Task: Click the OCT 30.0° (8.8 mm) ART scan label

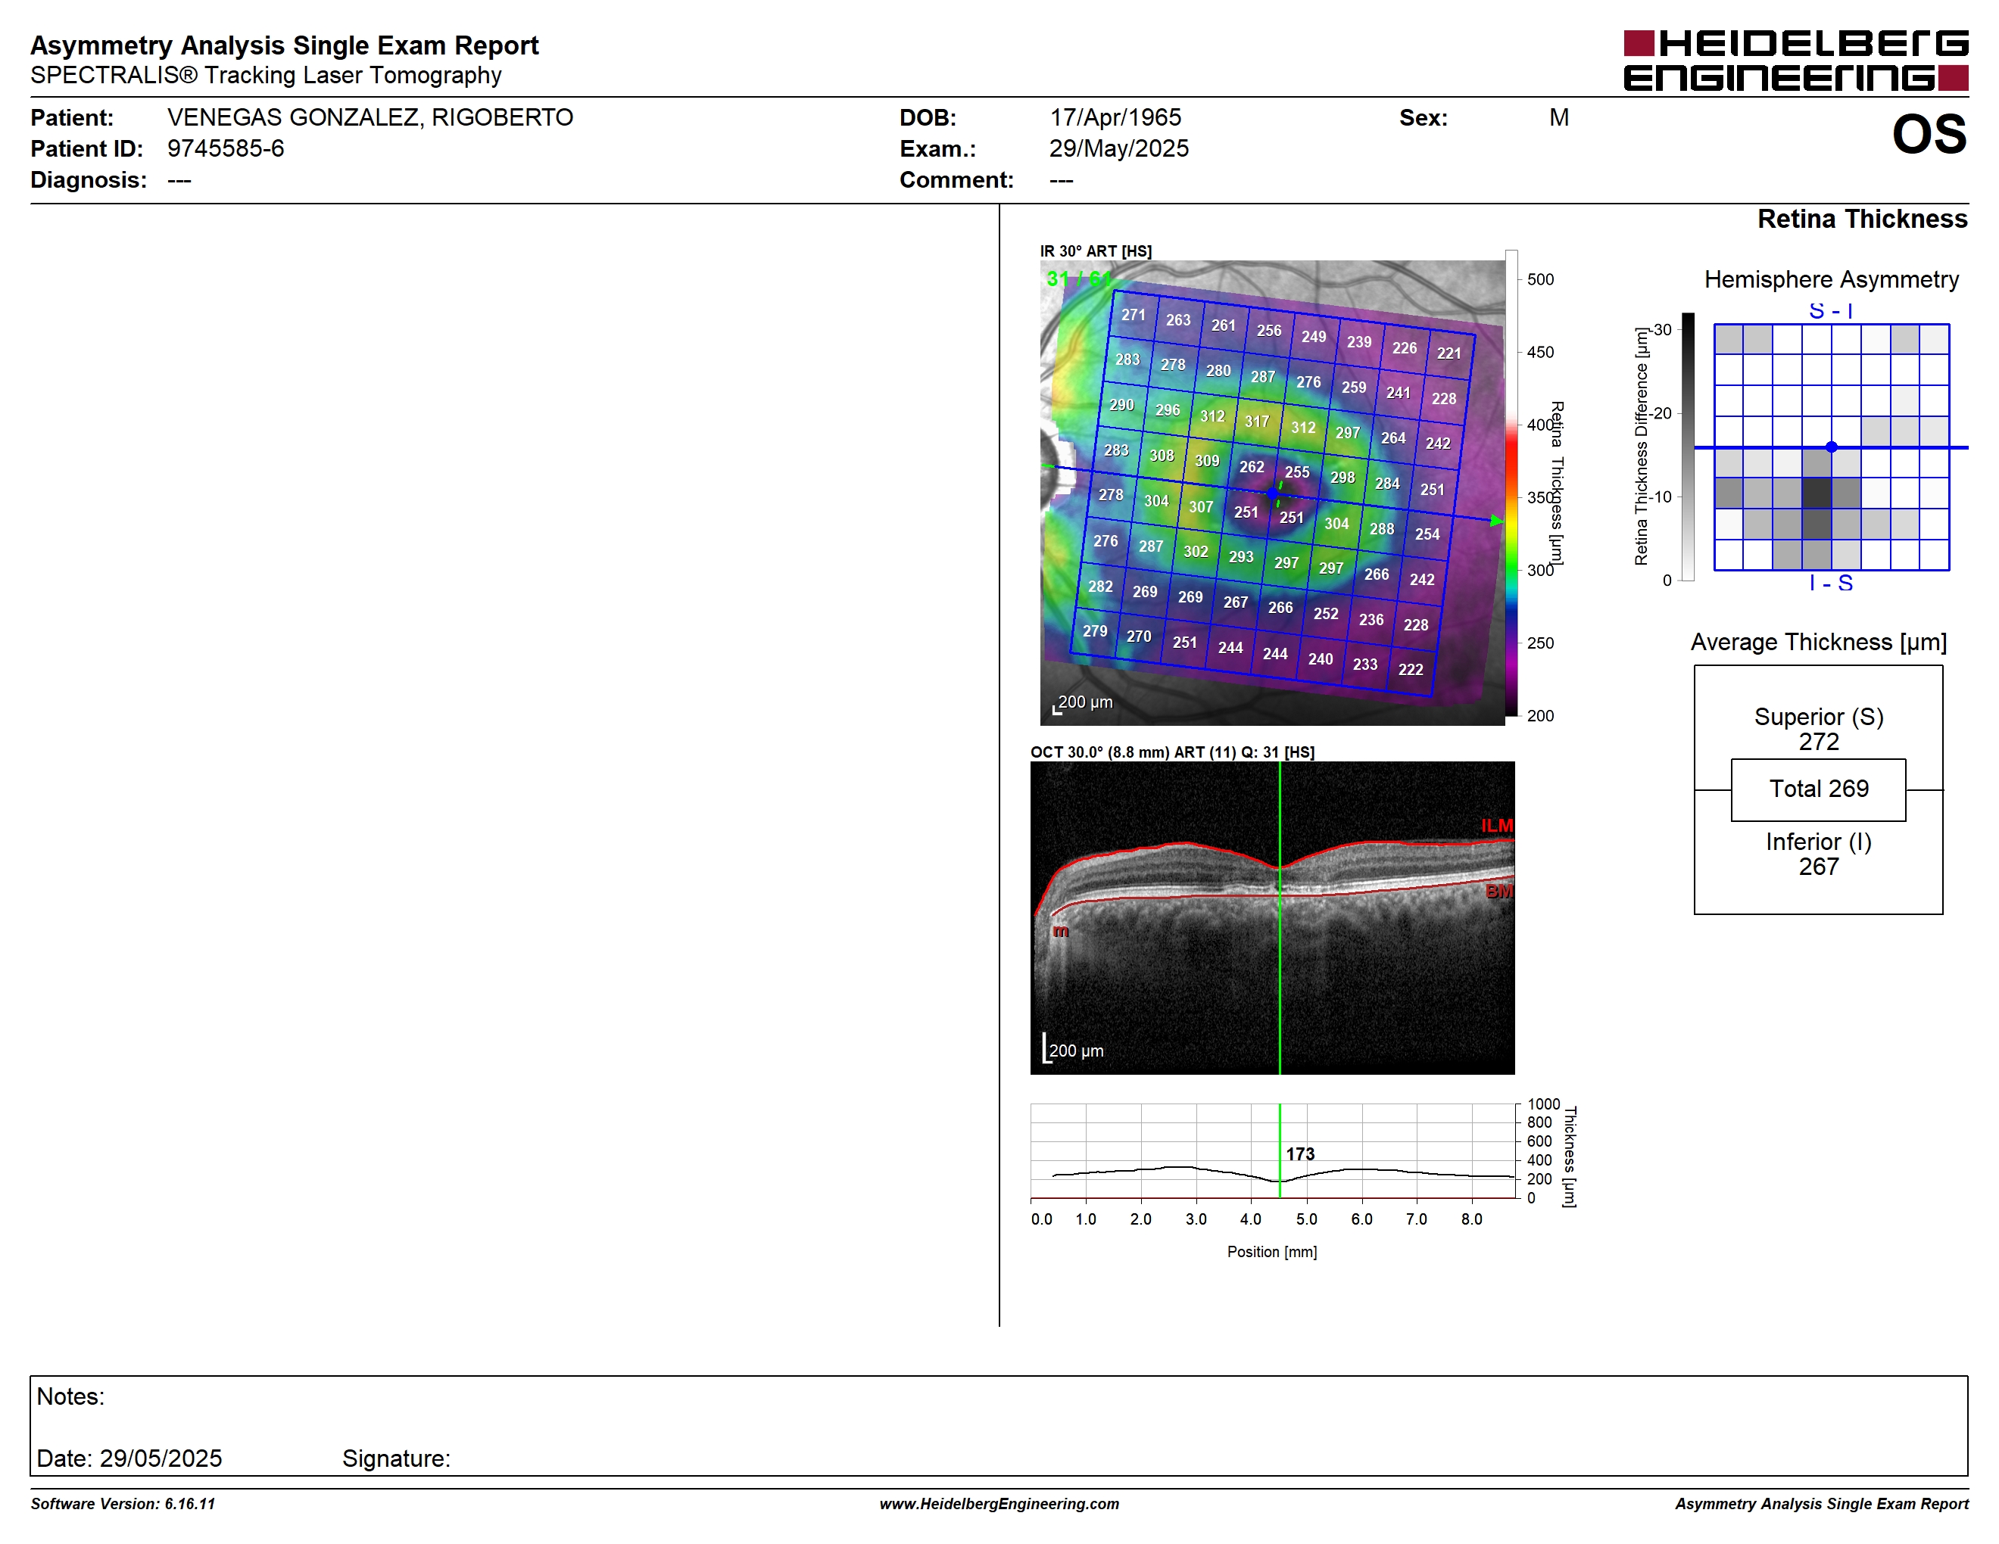Action: pos(1172,752)
